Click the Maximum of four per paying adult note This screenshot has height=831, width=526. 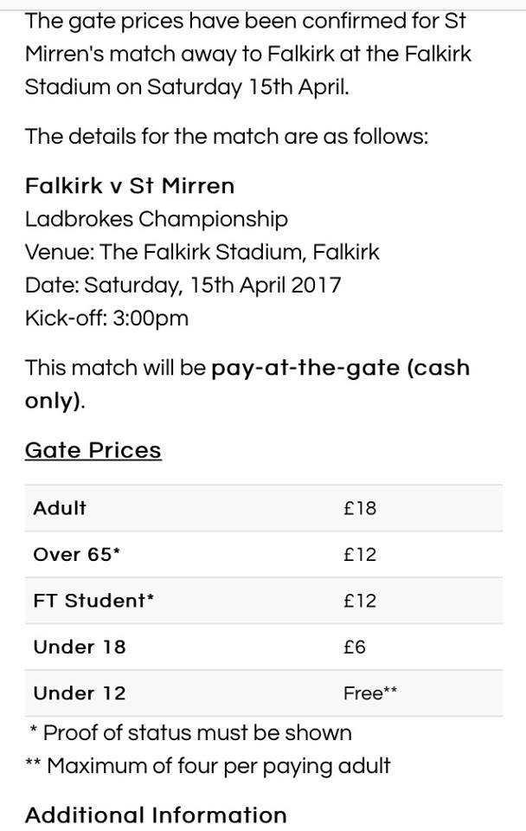[208, 766]
